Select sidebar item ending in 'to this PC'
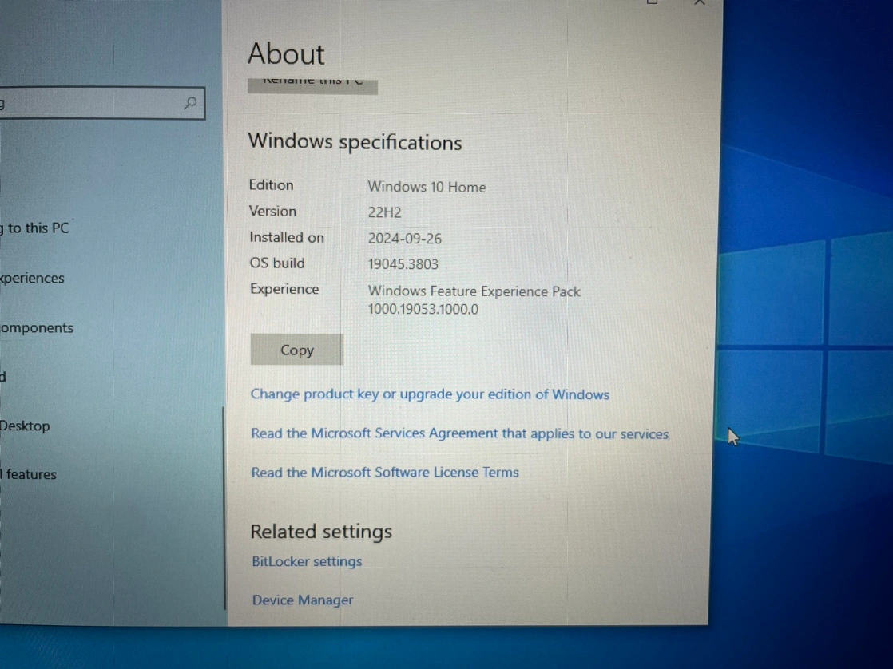This screenshot has height=669, width=893. tap(34, 228)
